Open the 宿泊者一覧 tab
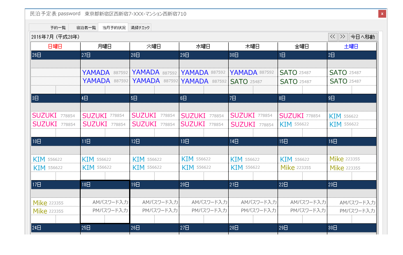Viewport: 403px width, 255px height. (86, 28)
